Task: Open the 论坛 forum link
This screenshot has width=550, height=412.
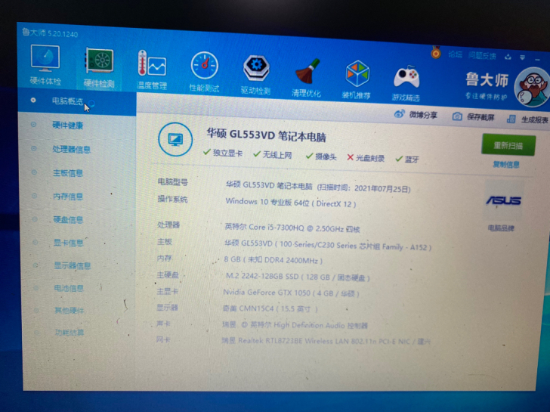Action: pyautogui.click(x=455, y=54)
